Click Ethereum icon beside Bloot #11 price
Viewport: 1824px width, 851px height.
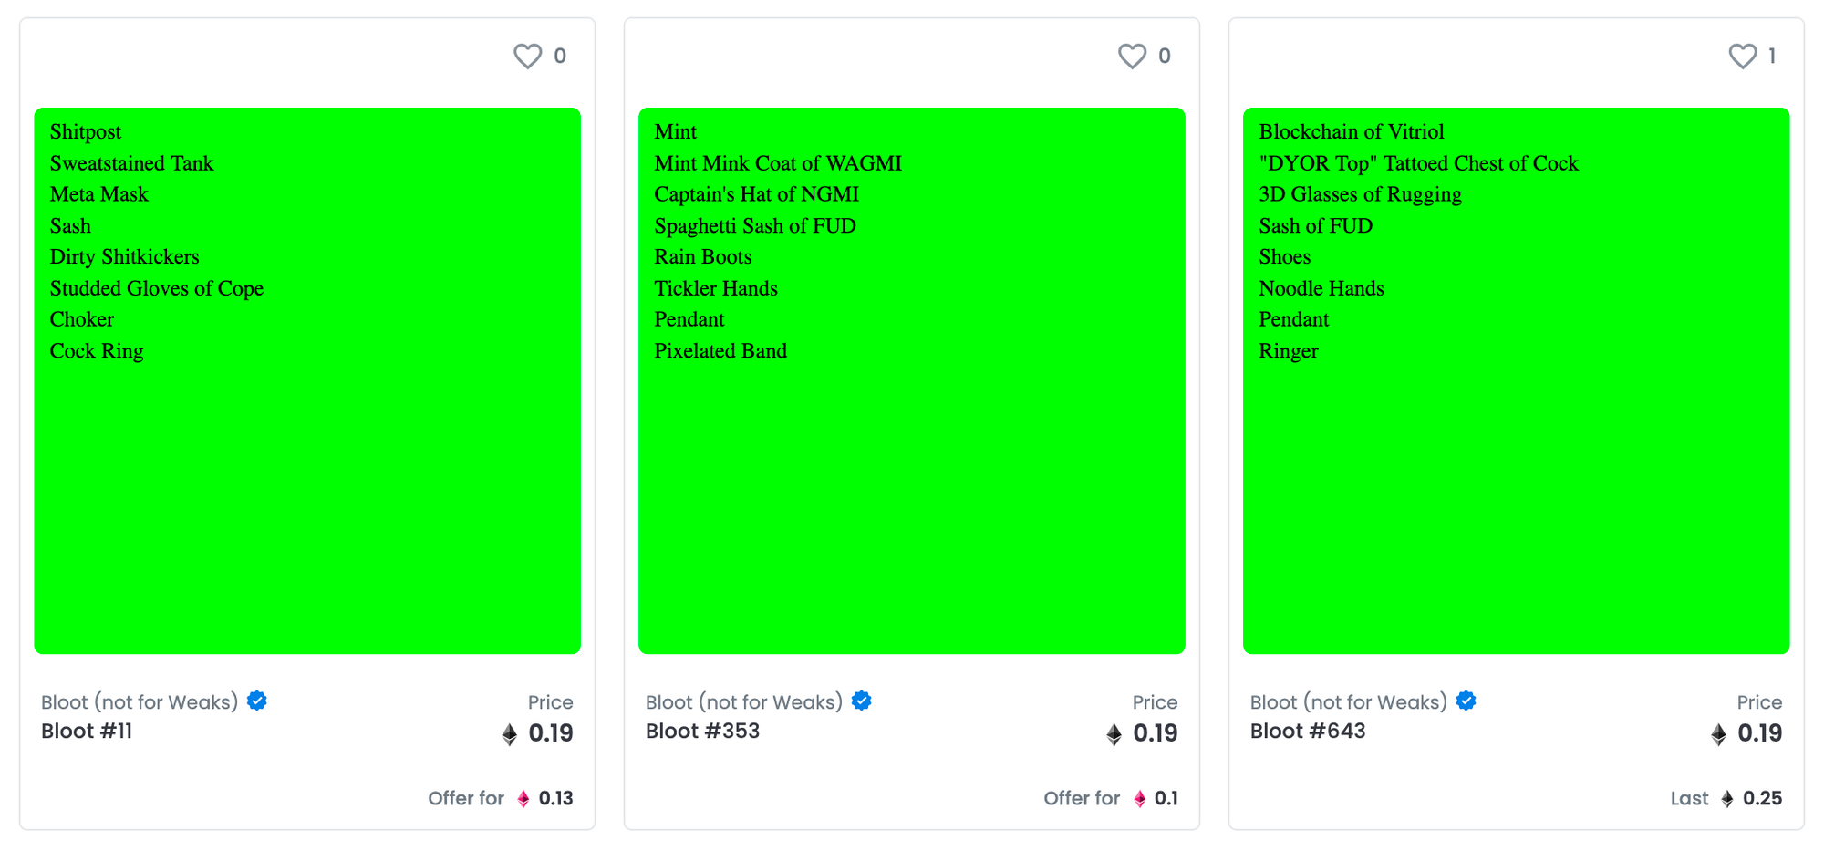(510, 734)
